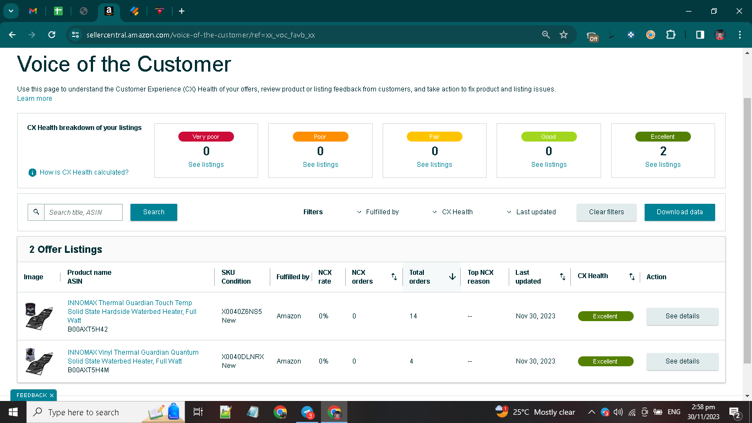Click the teal Search button

click(x=154, y=212)
